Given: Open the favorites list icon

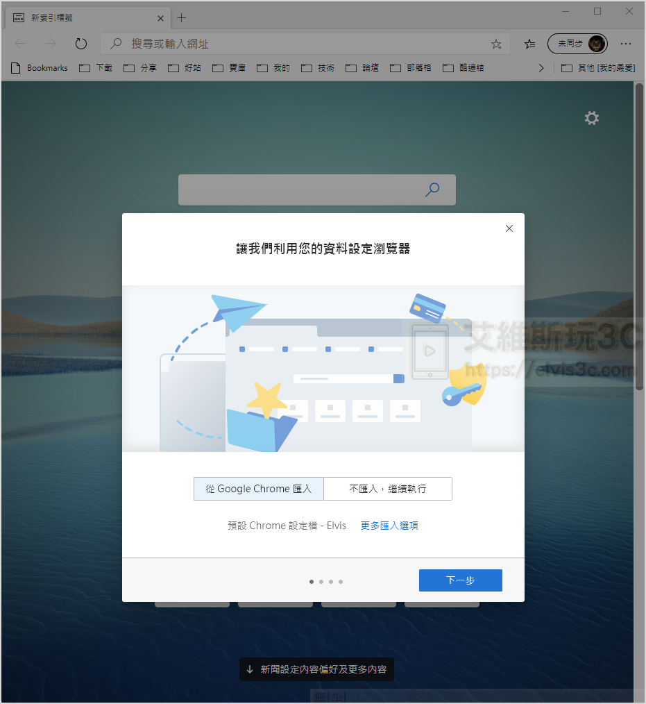Looking at the screenshot, I should [x=530, y=44].
